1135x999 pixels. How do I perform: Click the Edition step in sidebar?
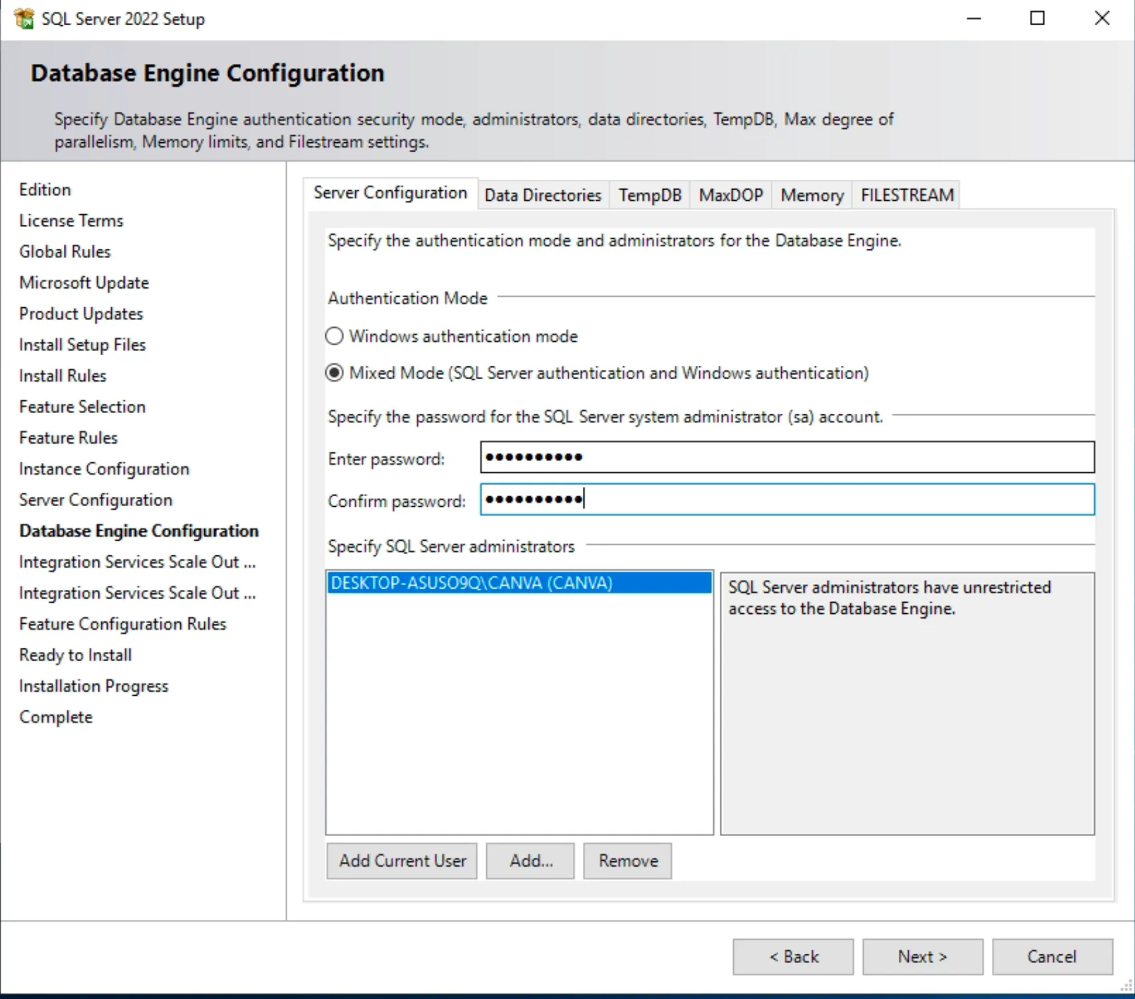45,190
